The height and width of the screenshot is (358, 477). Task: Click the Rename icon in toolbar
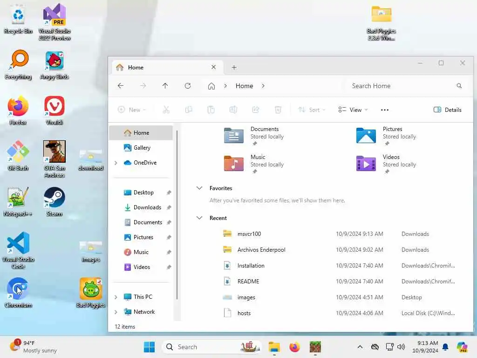coord(233,110)
